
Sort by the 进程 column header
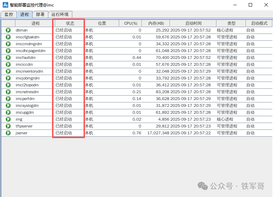[35, 23]
